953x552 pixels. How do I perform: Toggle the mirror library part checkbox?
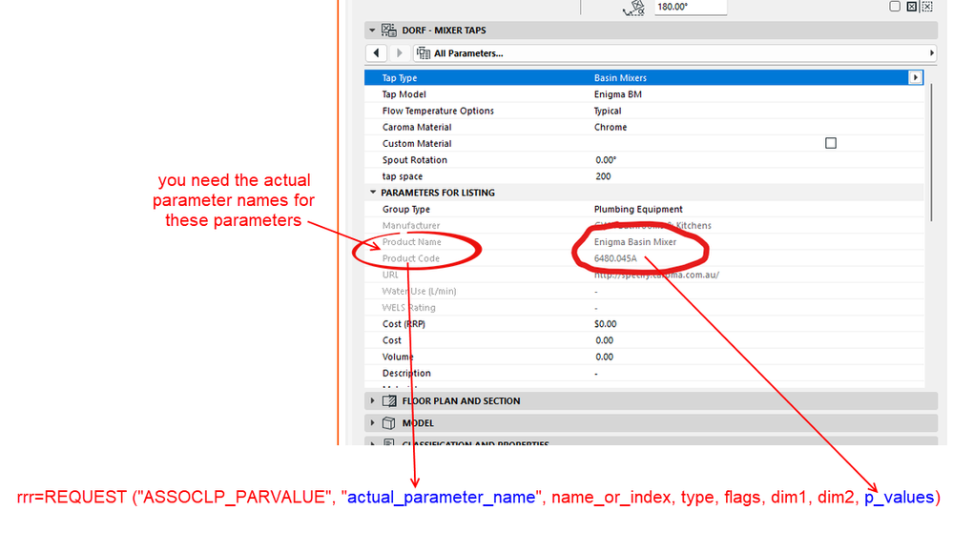coord(895,6)
